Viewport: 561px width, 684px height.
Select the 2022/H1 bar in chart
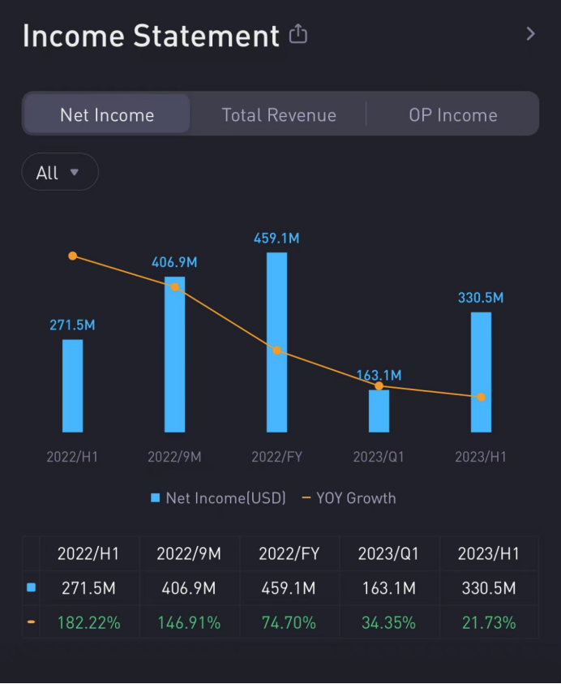click(x=72, y=385)
